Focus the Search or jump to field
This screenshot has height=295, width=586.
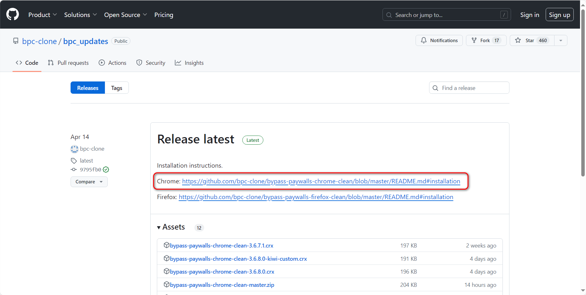[x=446, y=15]
